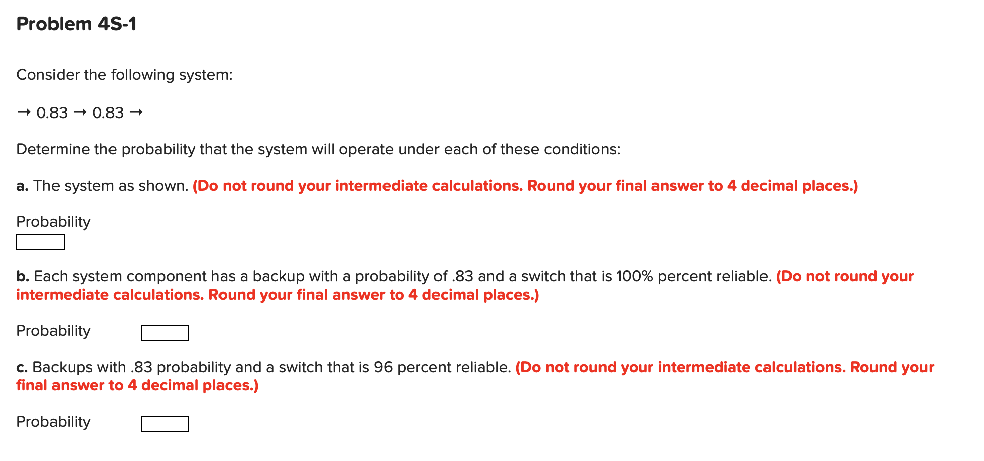984x461 pixels.
Task: Click the 'Determine the probability' sentence
Action: point(318,149)
